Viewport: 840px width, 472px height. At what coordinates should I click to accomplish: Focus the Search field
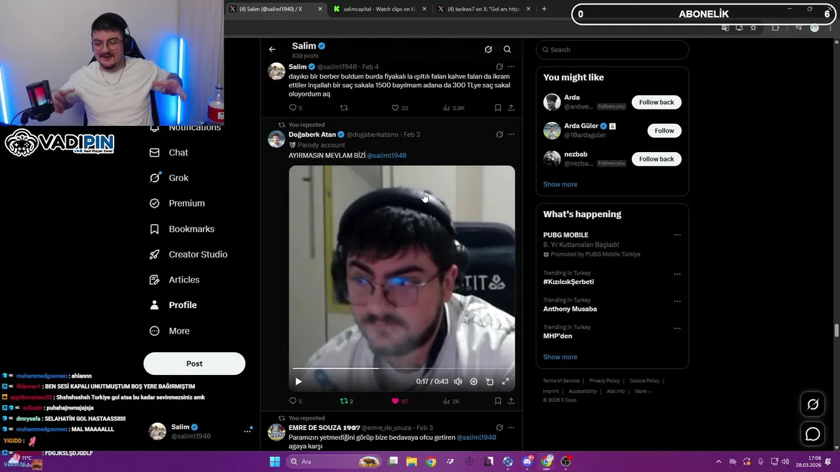[612, 50]
